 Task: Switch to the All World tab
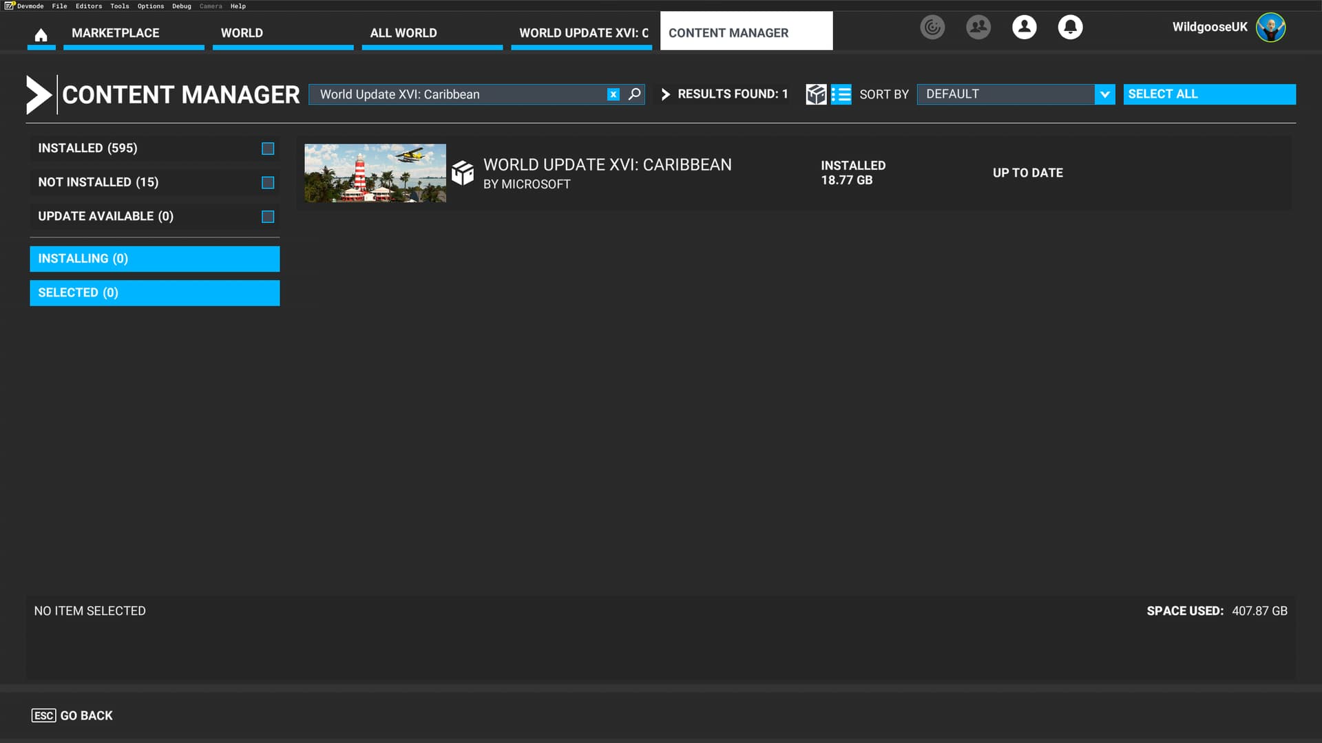(x=432, y=32)
